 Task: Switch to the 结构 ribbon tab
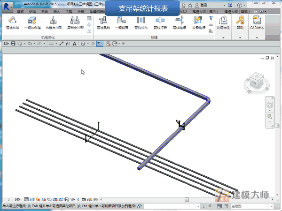pos(32,12)
